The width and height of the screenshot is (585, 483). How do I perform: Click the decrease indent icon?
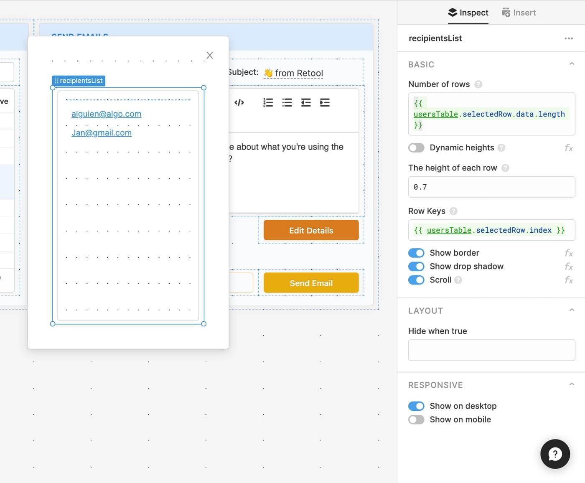tap(306, 102)
